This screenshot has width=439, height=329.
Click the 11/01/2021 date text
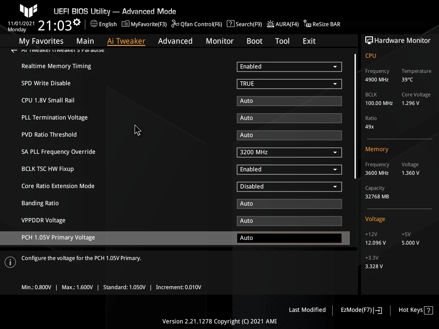(21, 24)
